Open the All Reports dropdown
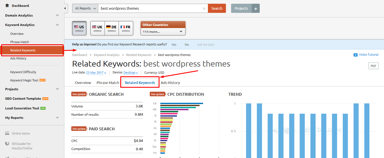Image resolution: width=384 pixels, height=158 pixels. coord(85,8)
